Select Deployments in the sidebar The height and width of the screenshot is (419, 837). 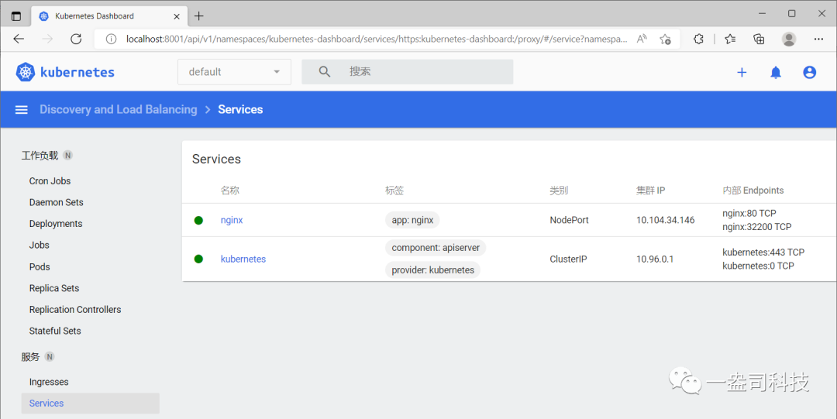[x=56, y=224]
